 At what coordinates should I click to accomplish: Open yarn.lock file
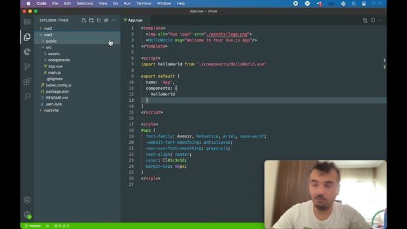77,104
